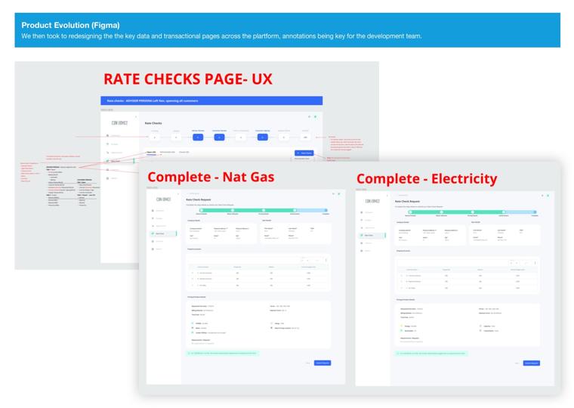Select the second blue status counter on the Rate Checks page
This screenshot has width=574, height=408.
coord(219,138)
